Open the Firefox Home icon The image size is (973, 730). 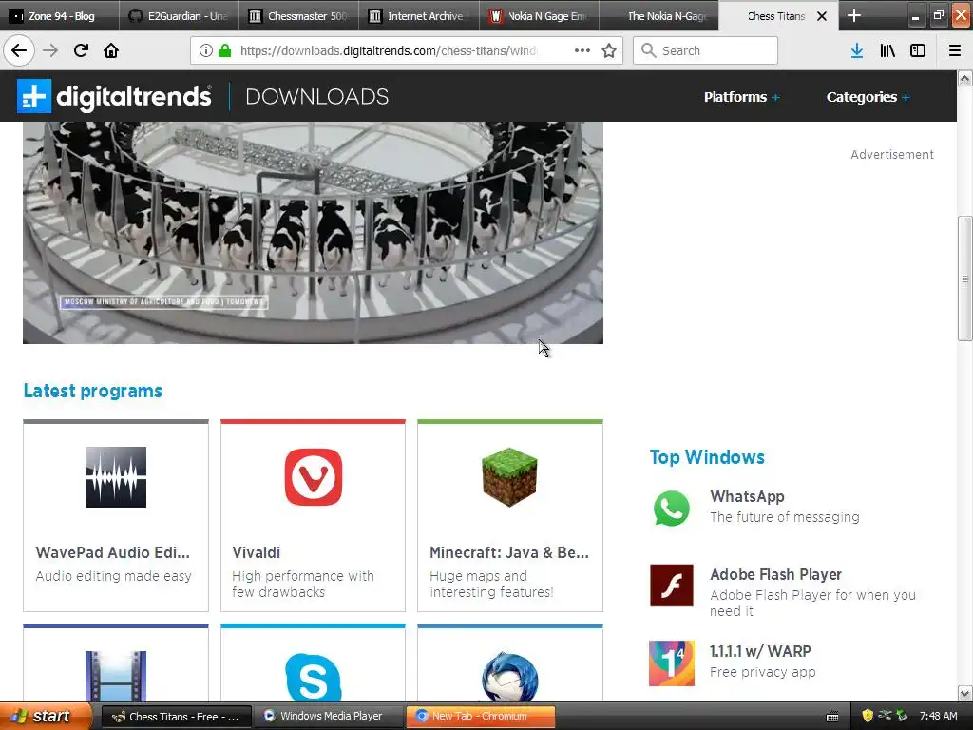(x=111, y=50)
